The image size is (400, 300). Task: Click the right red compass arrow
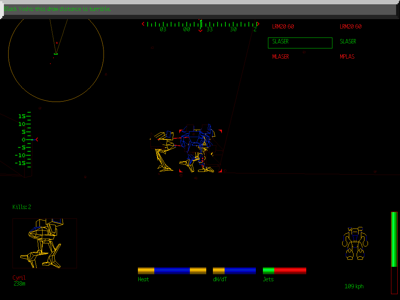(258, 23)
